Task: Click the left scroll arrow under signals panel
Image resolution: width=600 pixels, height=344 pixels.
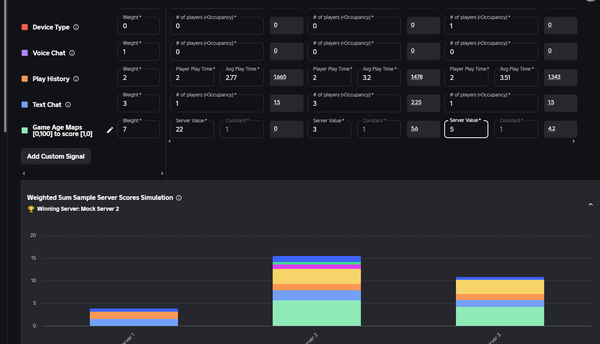Action: tap(24, 174)
